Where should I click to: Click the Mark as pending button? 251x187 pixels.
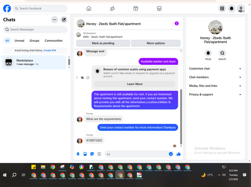[x=103, y=43]
